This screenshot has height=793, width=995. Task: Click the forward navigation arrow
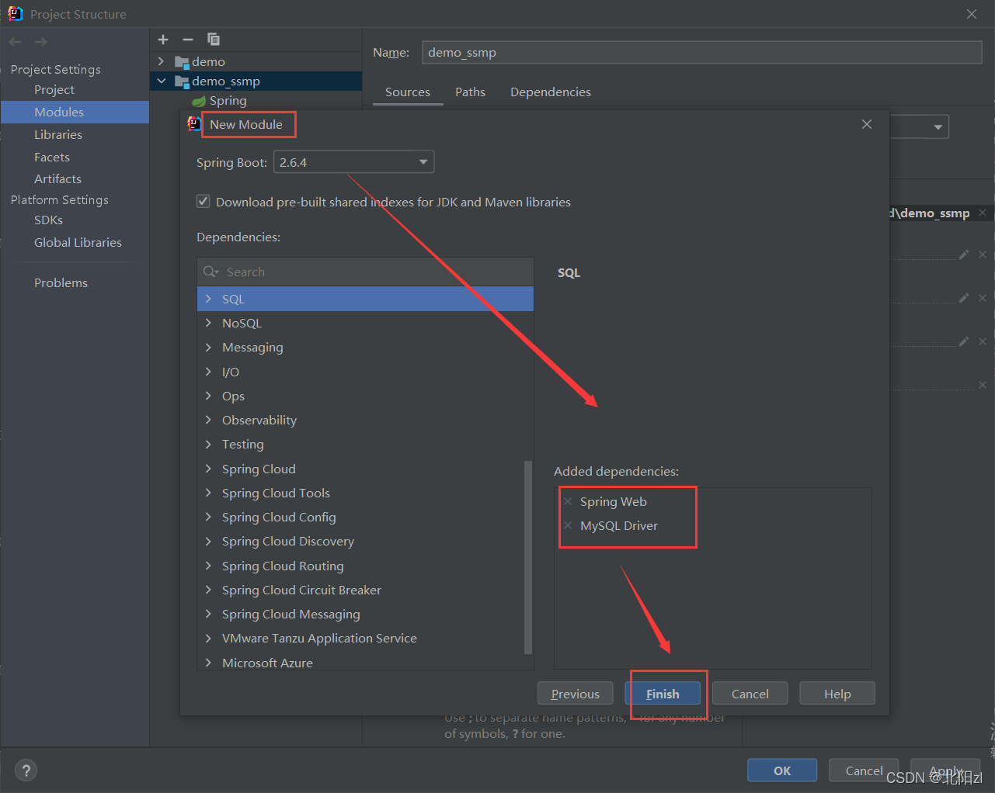41,42
